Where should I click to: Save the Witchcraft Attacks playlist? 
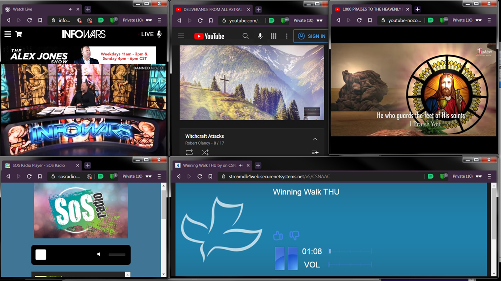315,152
